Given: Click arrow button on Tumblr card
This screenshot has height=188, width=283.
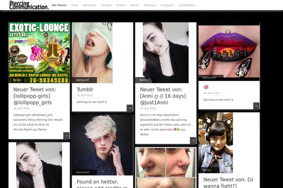Looking at the screenshot, I should [130, 108].
